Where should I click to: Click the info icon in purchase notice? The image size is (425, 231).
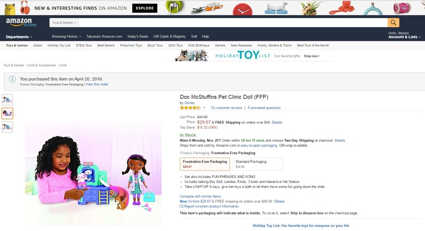point(13,79)
